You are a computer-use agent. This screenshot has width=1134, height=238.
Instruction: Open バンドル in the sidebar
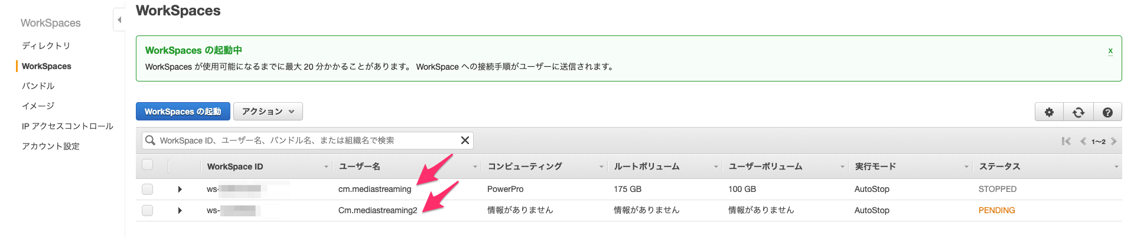click(38, 86)
